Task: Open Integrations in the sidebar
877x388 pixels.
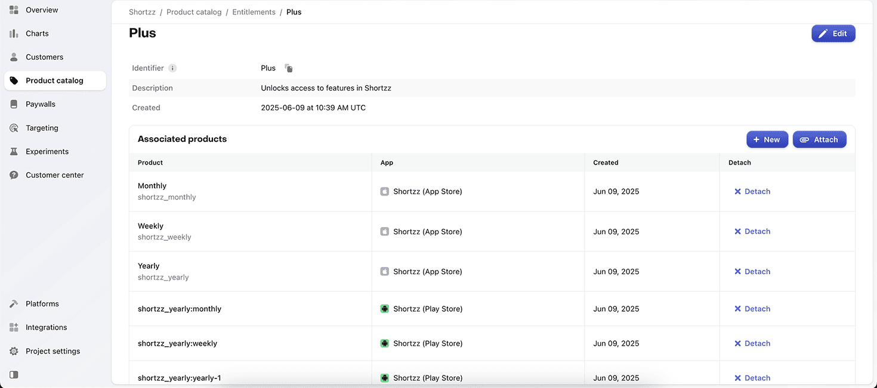Action: click(x=46, y=327)
